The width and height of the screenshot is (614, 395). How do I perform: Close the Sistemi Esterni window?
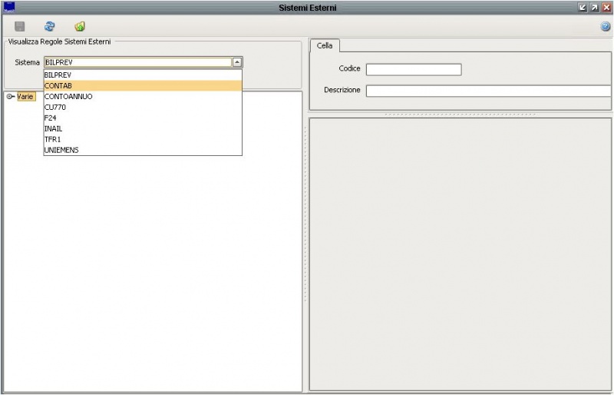pos(606,7)
